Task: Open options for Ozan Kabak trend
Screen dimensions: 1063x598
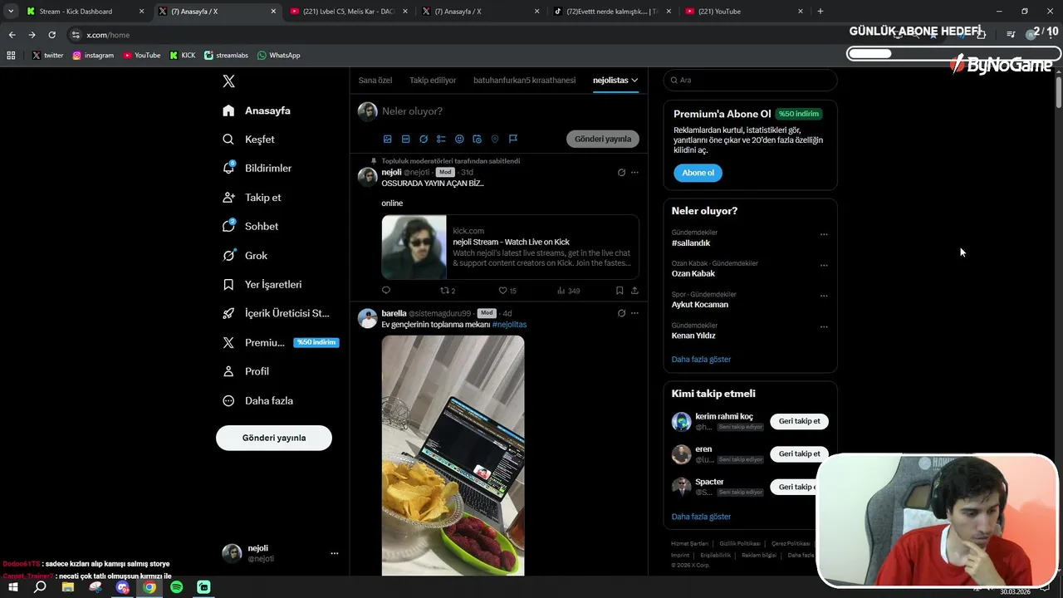Action: (x=824, y=265)
